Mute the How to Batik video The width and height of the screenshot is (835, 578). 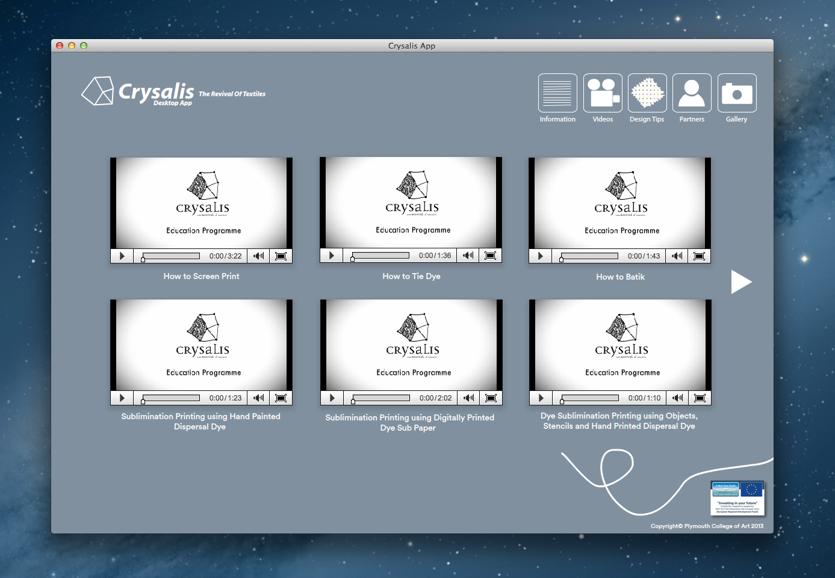click(x=677, y=256)
